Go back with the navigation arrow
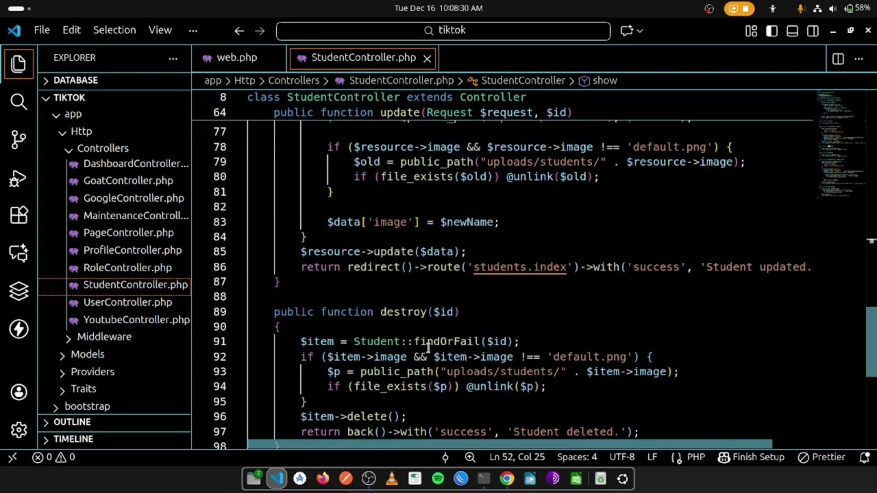The width and height of the screenshot is (877, 493). [x=239, y=31]
